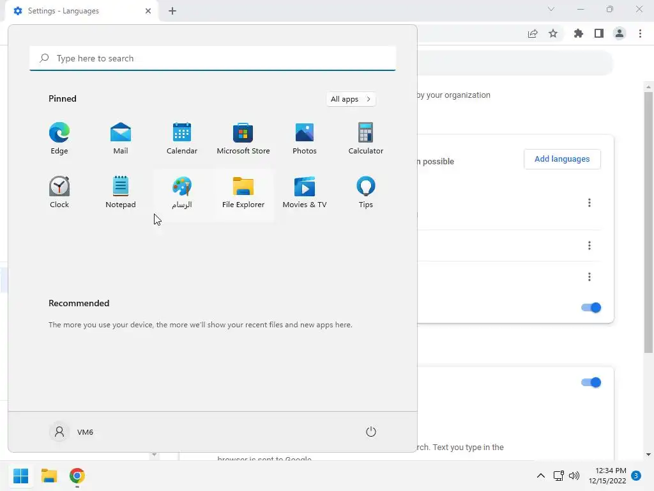This screenshot has height=491, width=654.
Task: Open network status in system tray
Action: (558, 476)
